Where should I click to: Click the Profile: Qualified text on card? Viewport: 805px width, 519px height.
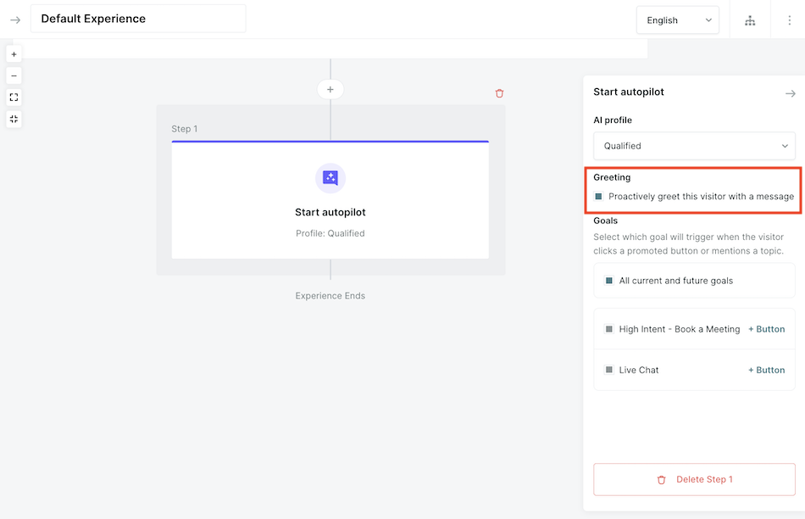[x=330, y=233]
